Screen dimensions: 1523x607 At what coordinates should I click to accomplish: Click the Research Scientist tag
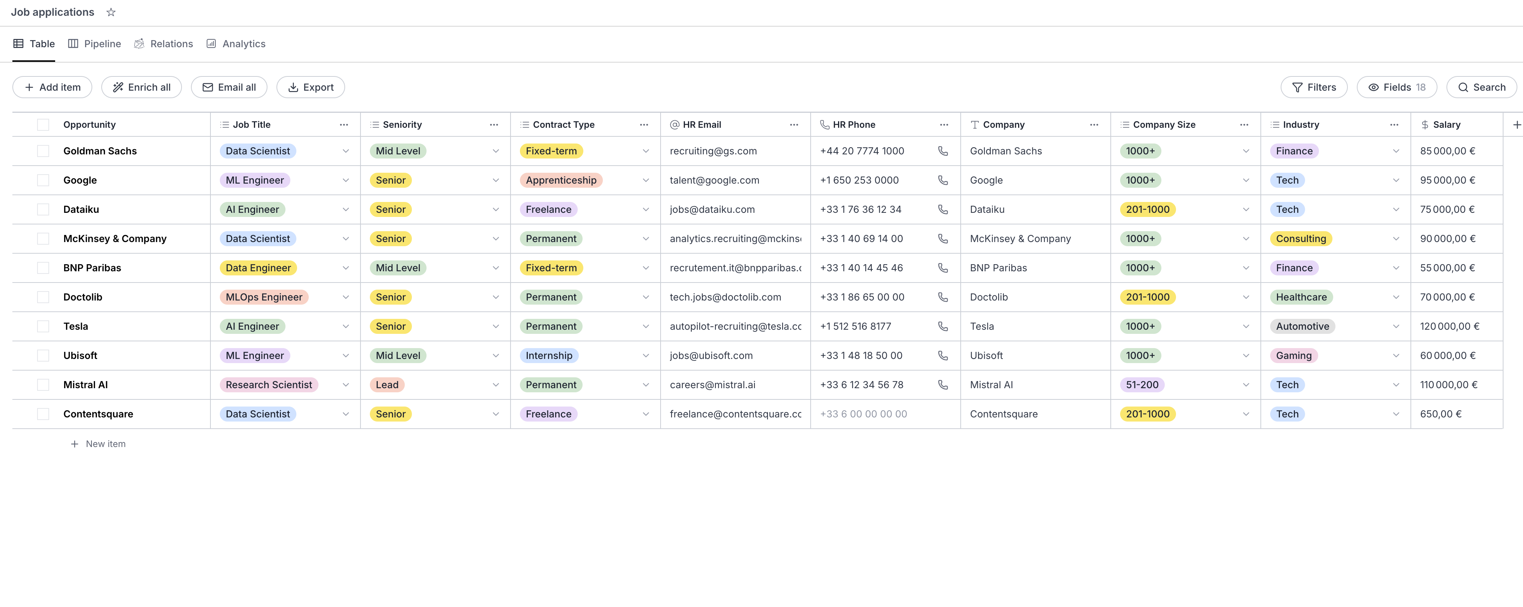(269, 385)
